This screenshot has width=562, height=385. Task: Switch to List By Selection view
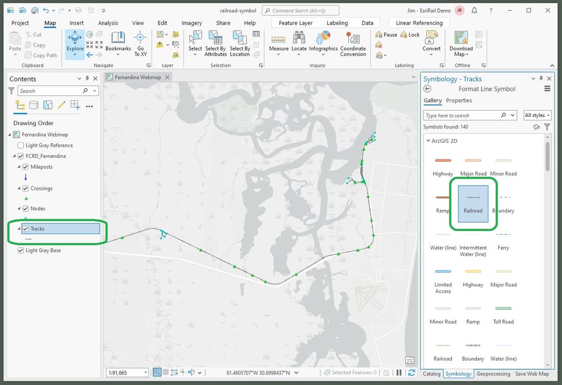[x=48, y=105]
